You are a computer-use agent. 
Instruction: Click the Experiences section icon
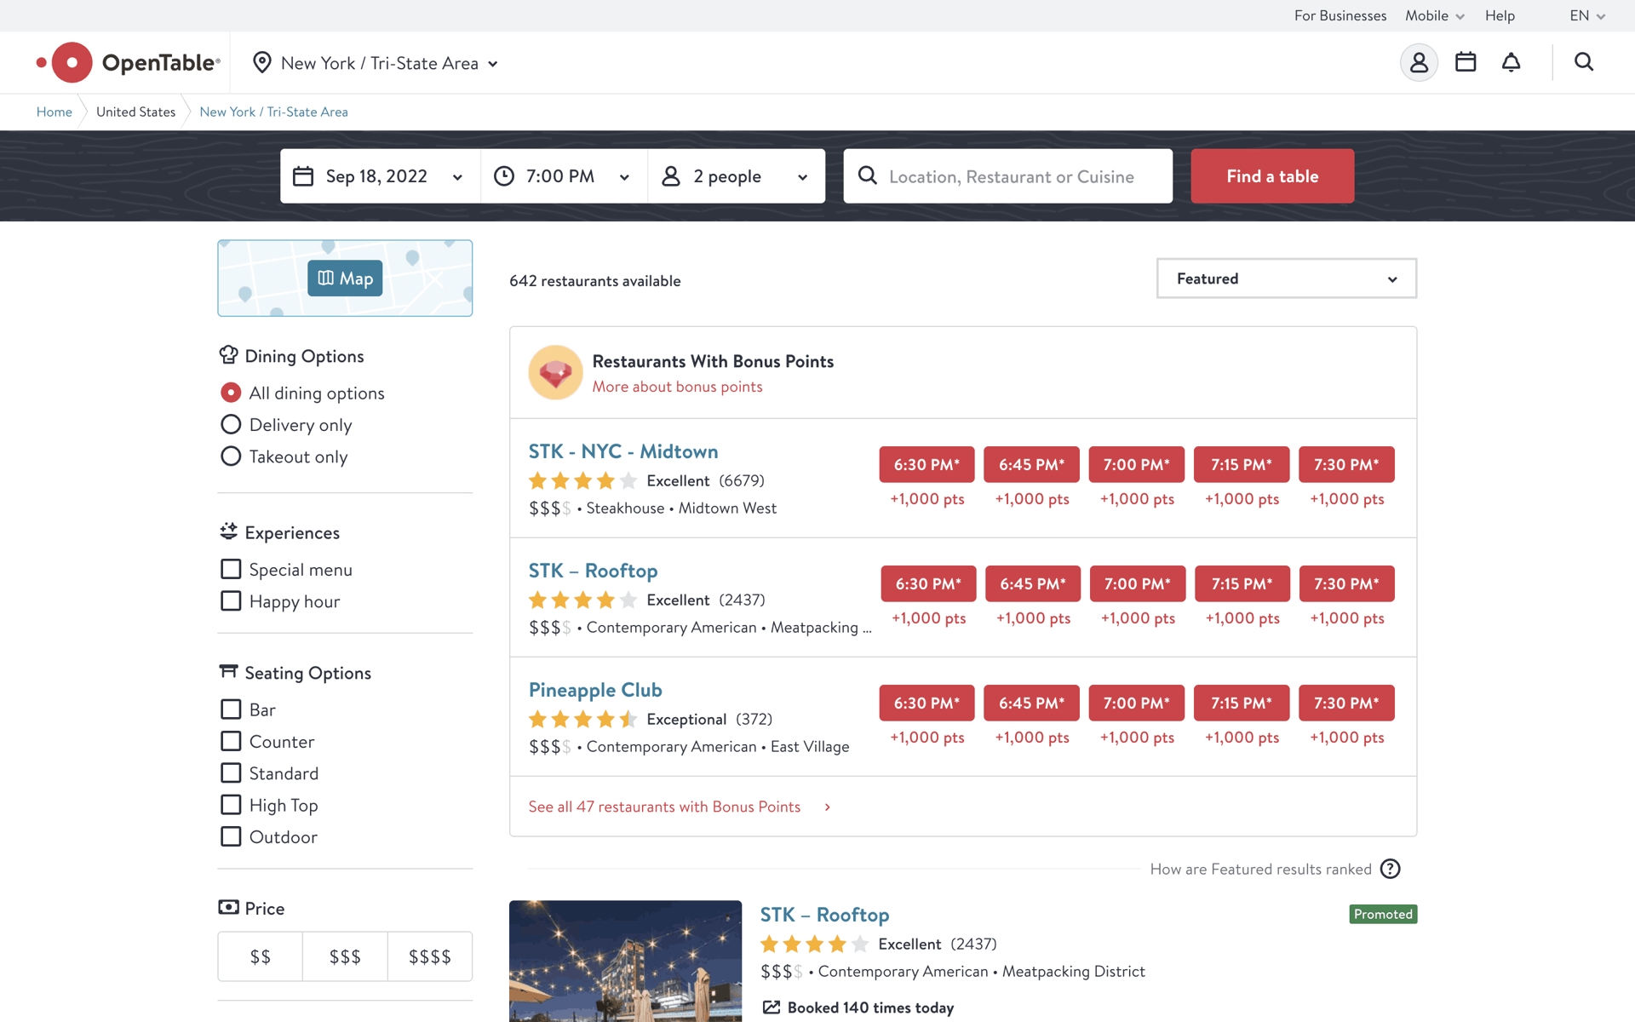228,531
